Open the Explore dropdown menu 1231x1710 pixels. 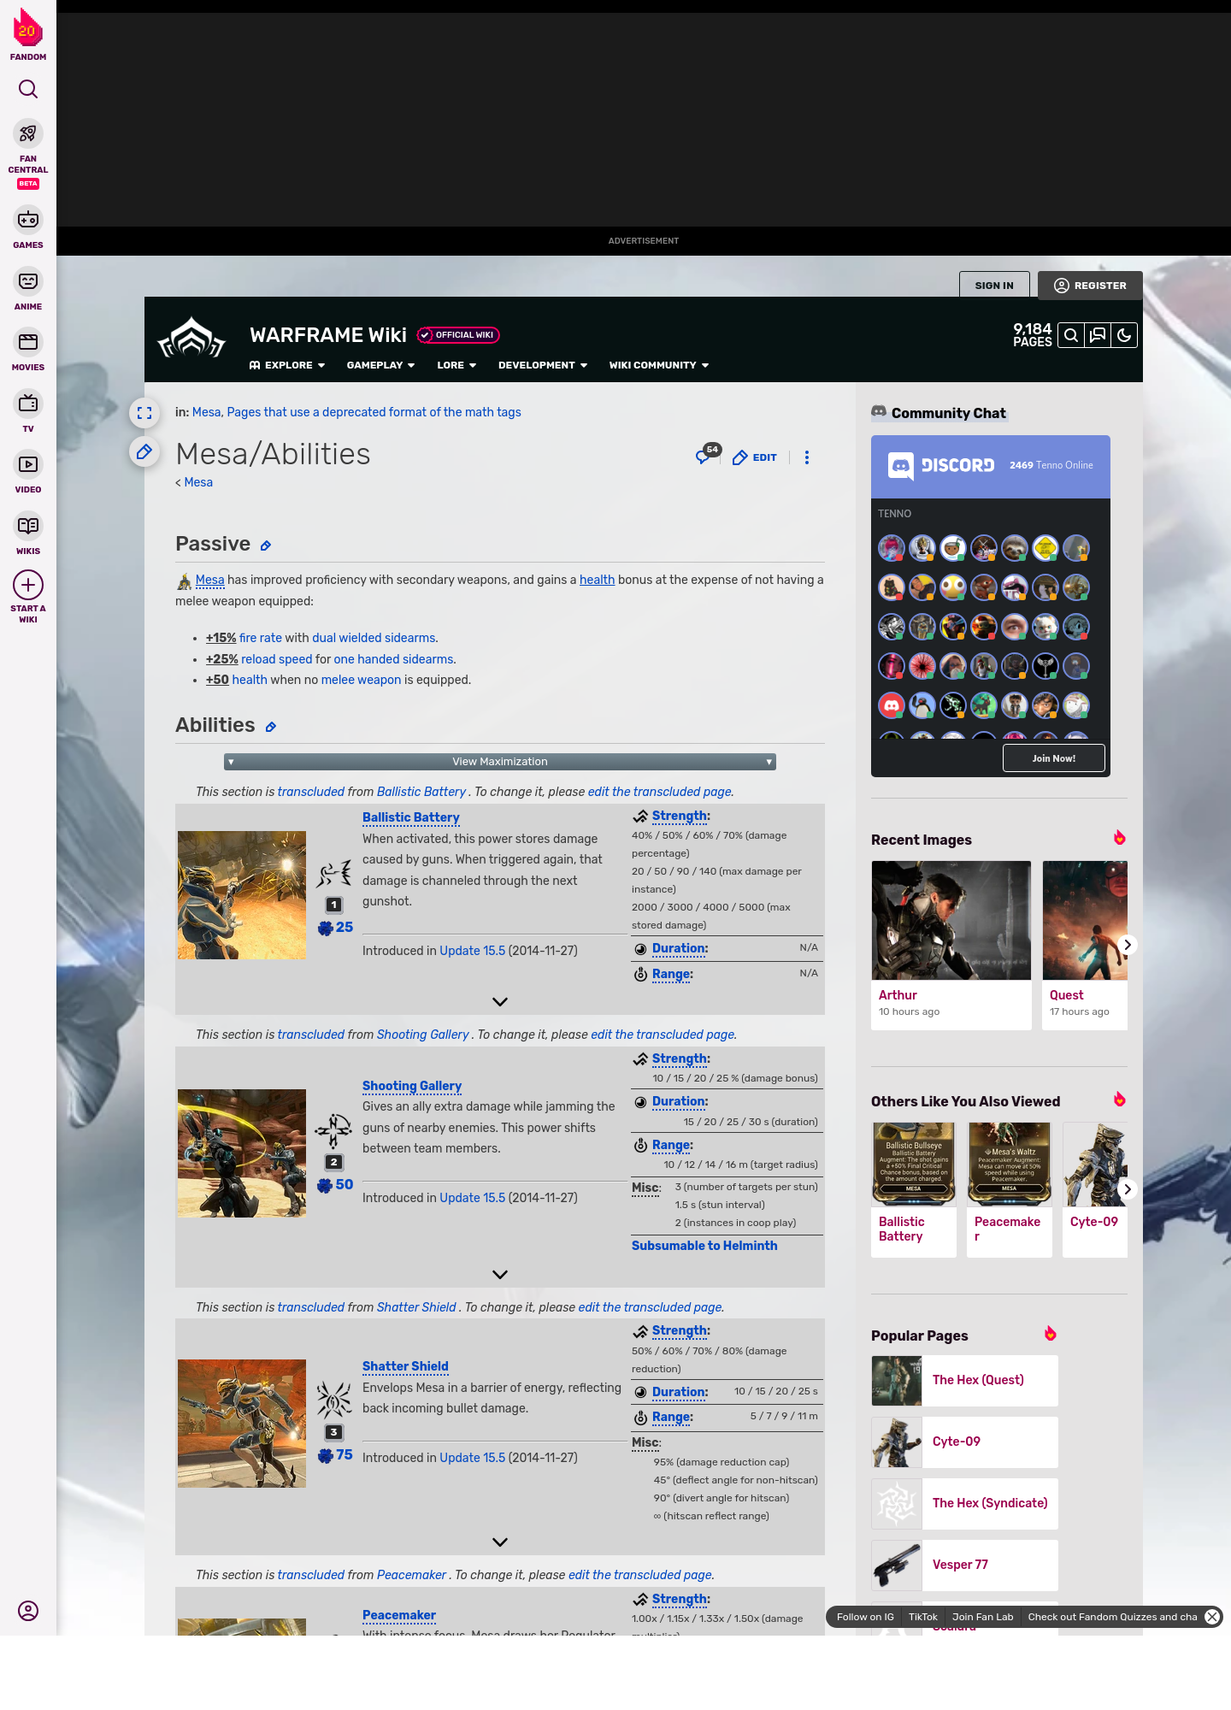tap(287, 365)
